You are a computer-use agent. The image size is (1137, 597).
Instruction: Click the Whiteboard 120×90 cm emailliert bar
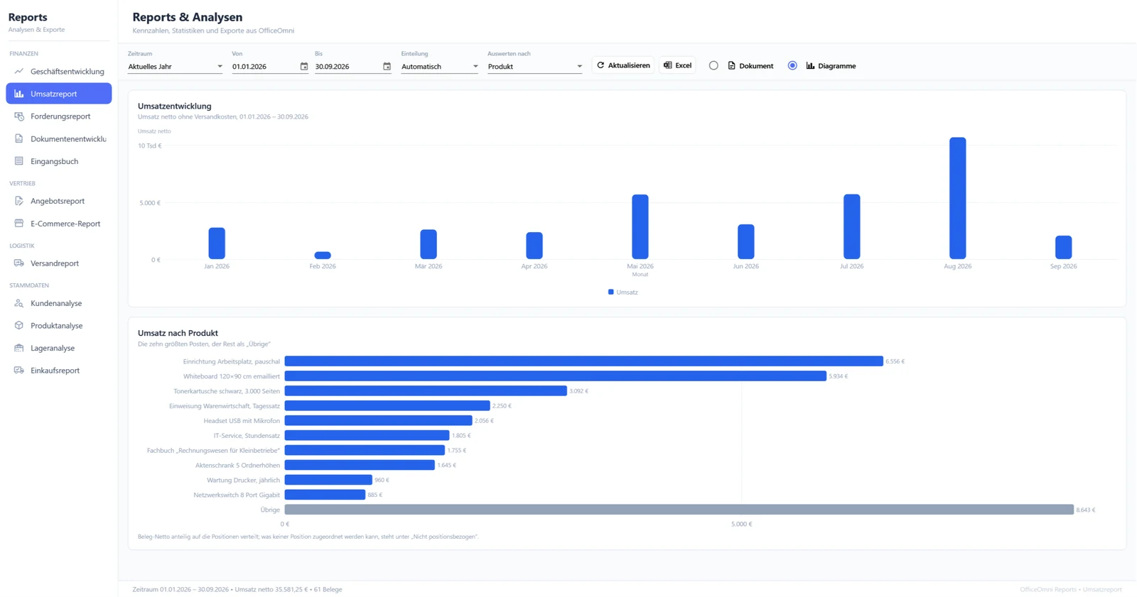tap(556, 376)
